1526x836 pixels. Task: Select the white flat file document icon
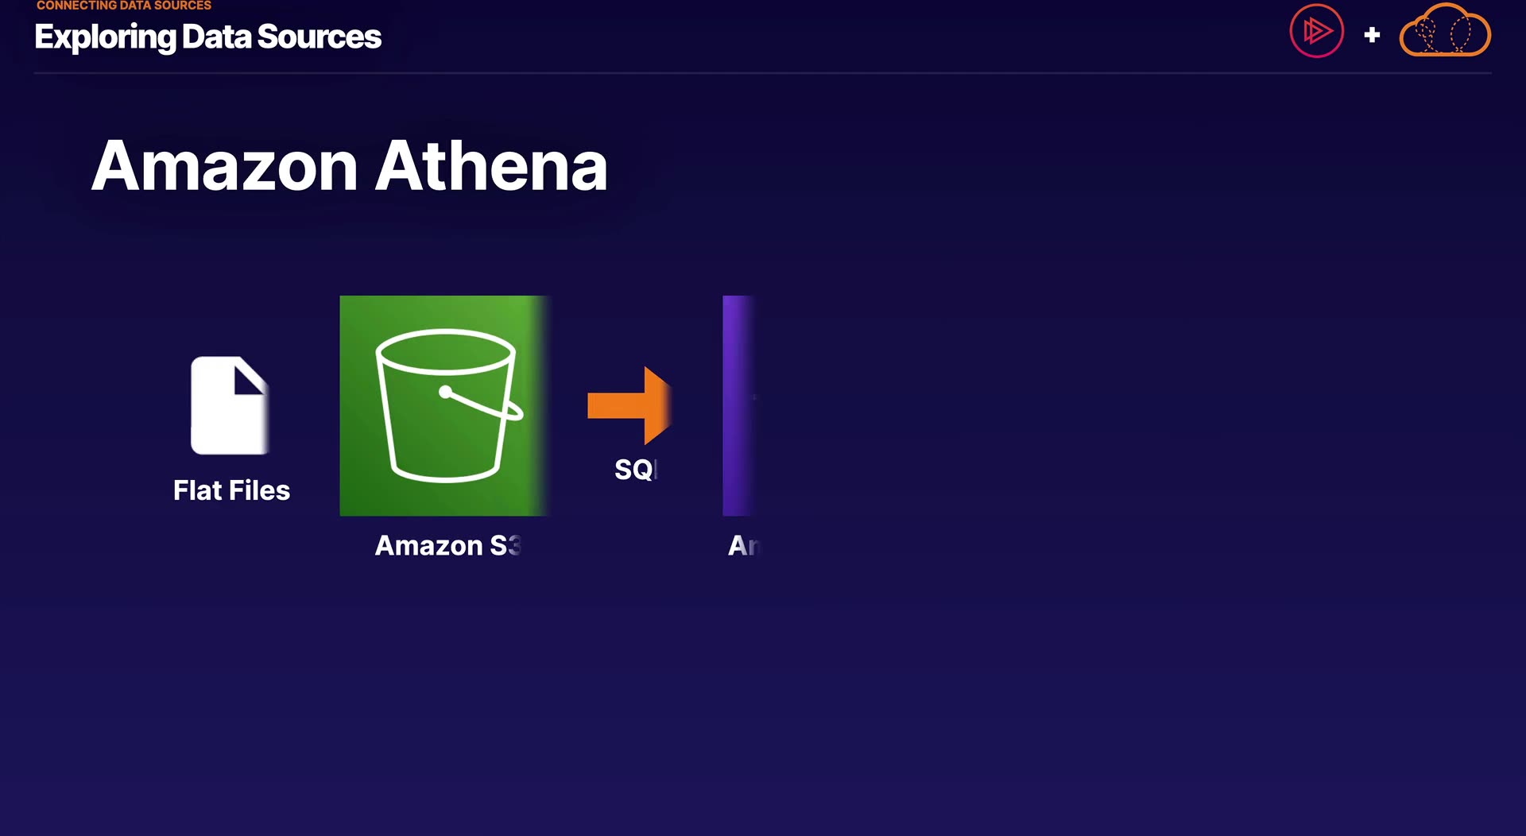229,407
